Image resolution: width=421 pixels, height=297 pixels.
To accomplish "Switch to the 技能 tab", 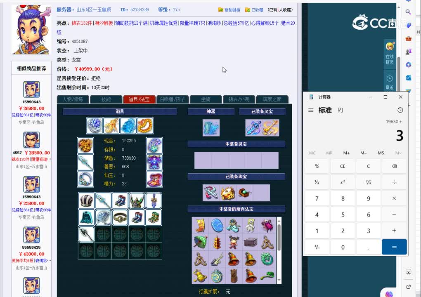I will [106, 99].
